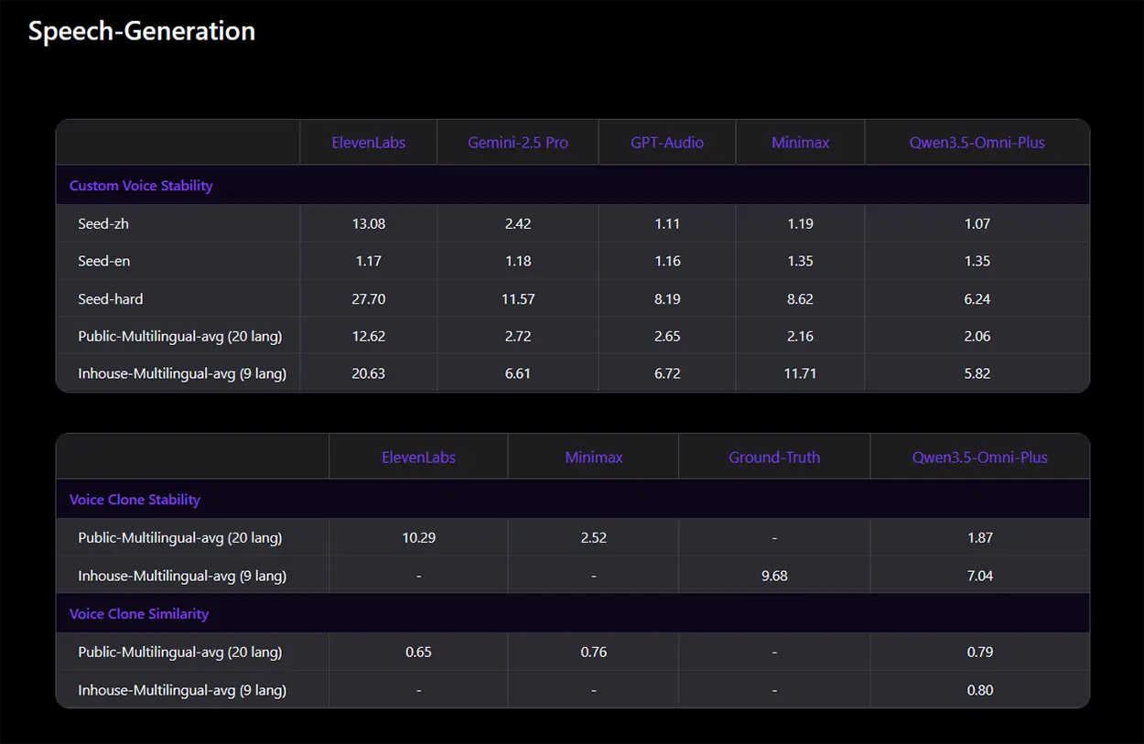
Task: Click Qwen3.5-Omni-Plus header in bottom table
Action: 979,458
